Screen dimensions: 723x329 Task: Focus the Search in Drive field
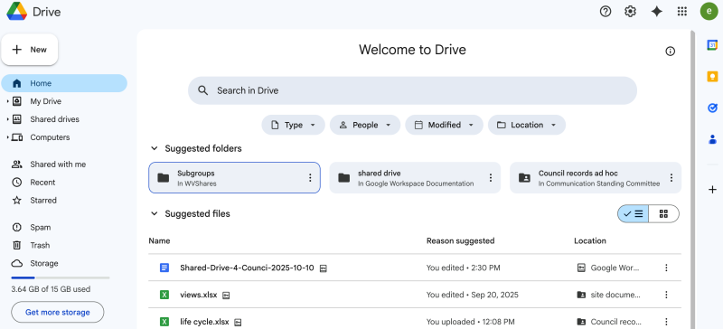412,90
